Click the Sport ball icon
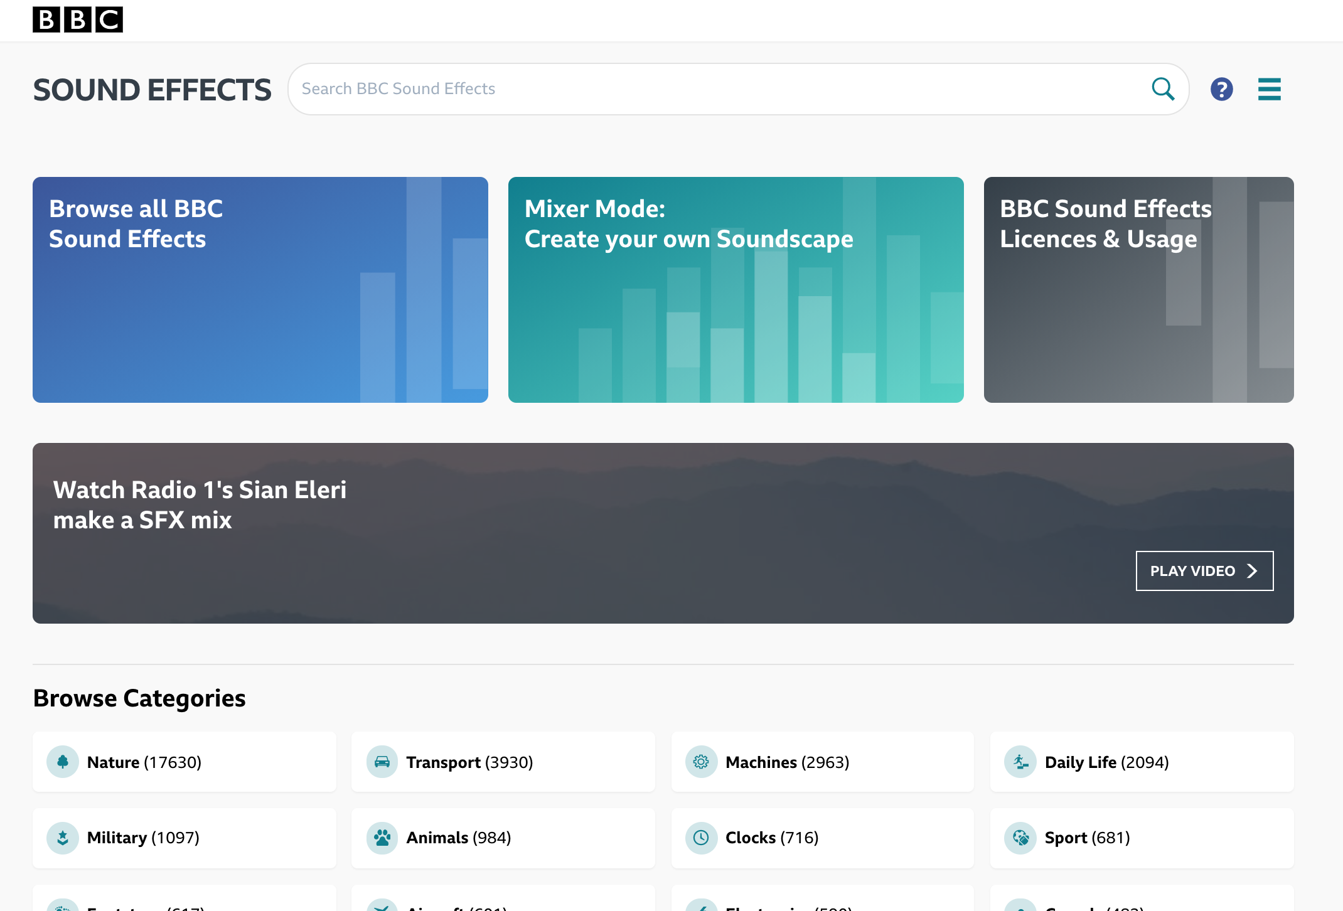The height and width of the screenshot is (911, 1343). 1020,838
